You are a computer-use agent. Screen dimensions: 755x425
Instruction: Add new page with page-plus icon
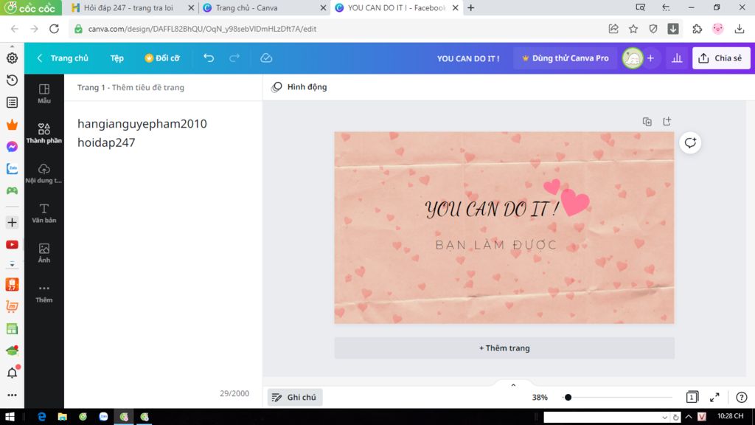(667, 122)
